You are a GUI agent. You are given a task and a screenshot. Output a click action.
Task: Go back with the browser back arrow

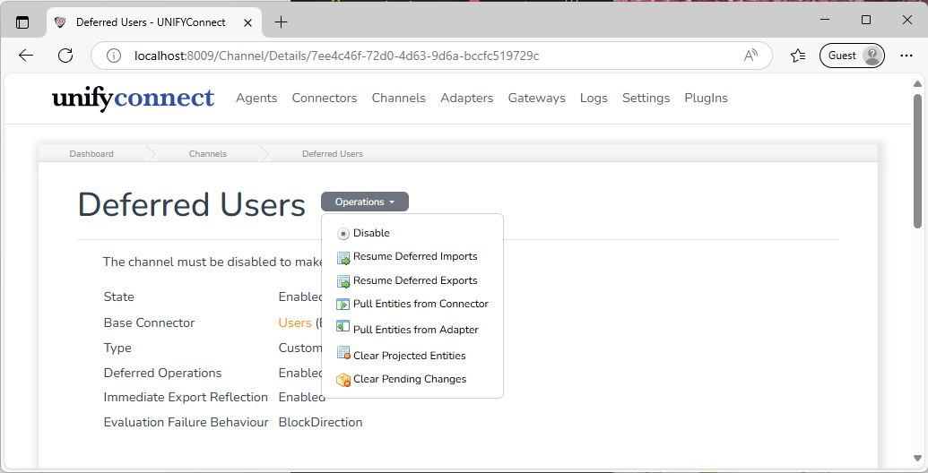(26, 56)
